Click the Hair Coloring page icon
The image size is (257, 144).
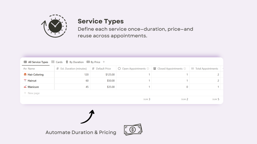coord(25,74)
